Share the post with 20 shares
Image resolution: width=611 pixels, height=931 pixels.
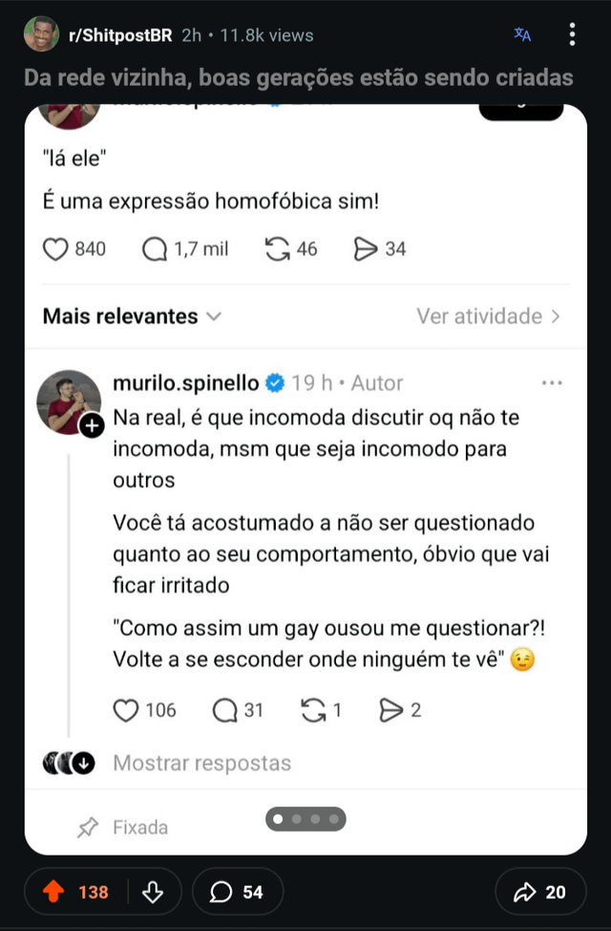click(540, 892)
